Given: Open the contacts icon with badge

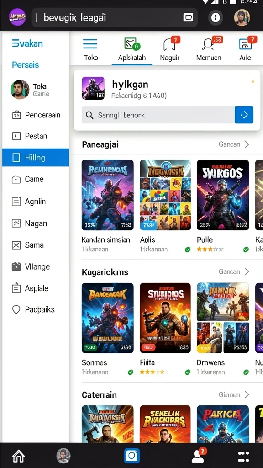Looking at the screenshot, I should 199,455.
